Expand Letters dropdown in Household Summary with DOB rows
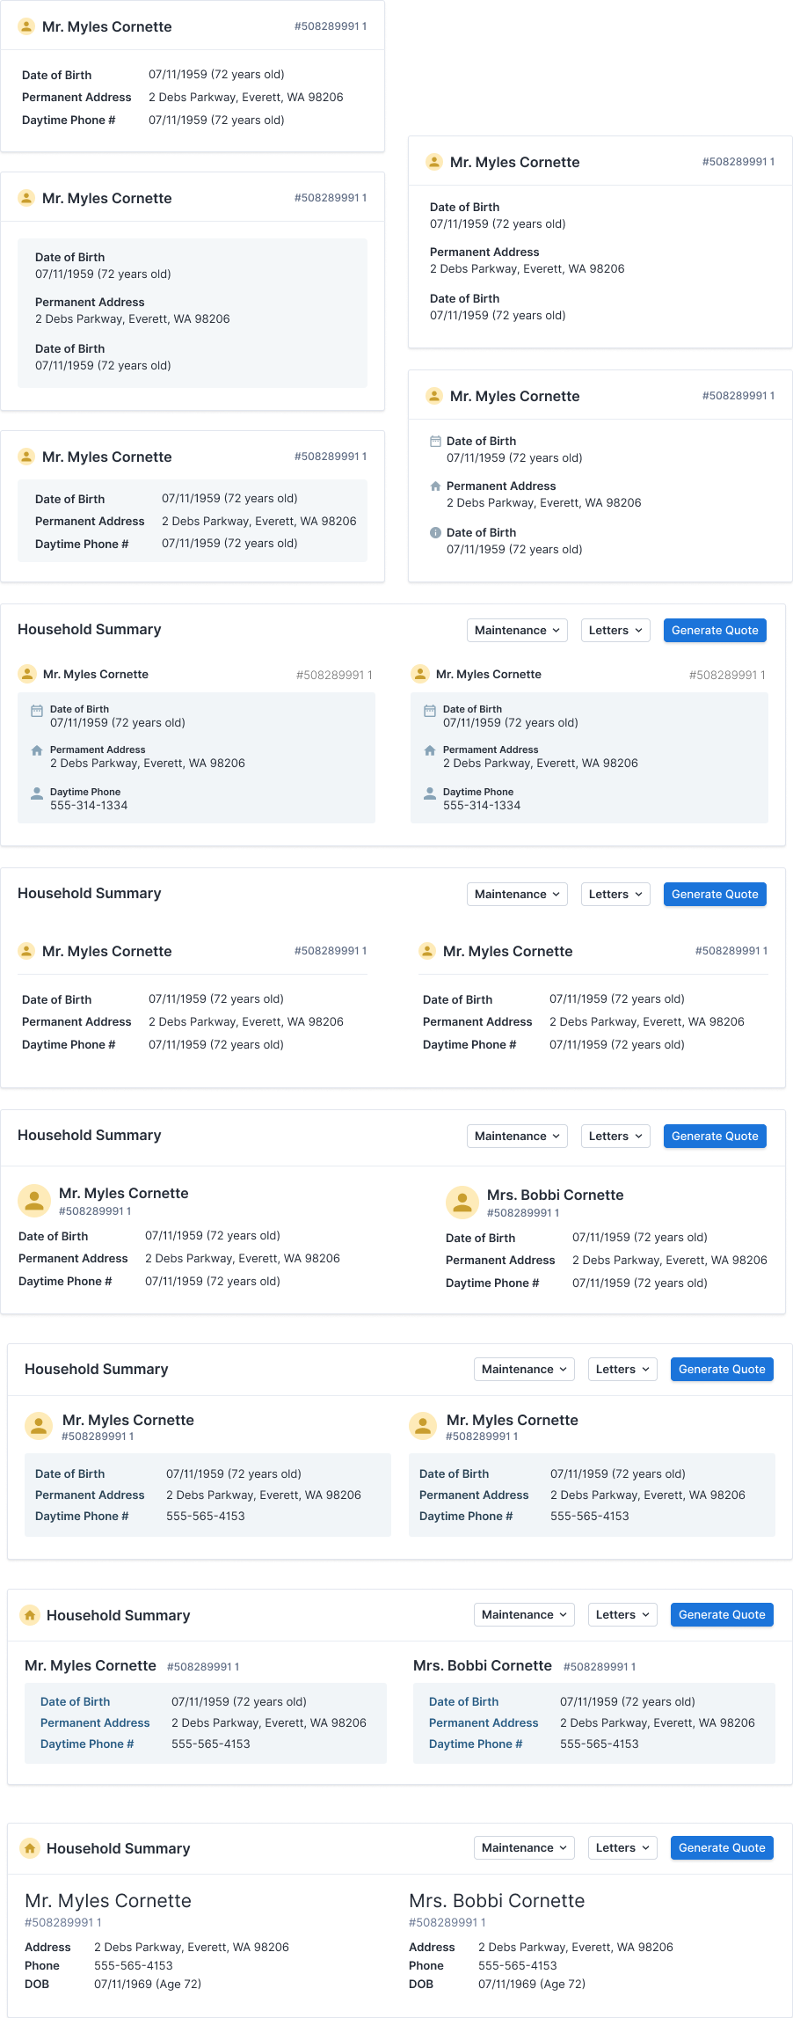This screenshot has height=2018, width=793. 622,1847
